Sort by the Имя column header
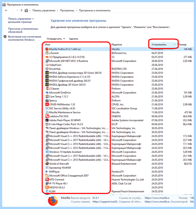This screenshot has width=196, height=209. [x=47, y=44]
